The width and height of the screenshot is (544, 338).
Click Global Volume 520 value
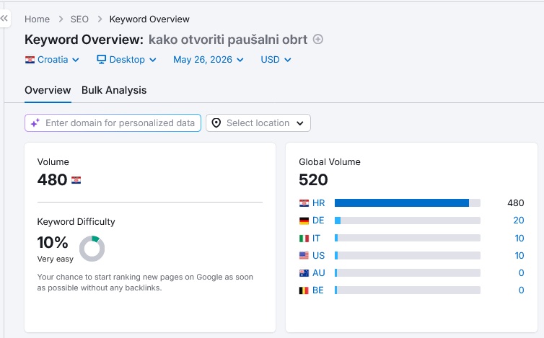[313, 180]
